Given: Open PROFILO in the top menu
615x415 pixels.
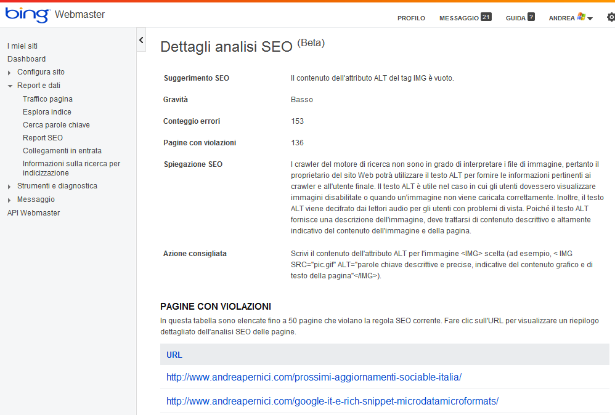Looking at the screenshot, I should click(x=411, y=18).
